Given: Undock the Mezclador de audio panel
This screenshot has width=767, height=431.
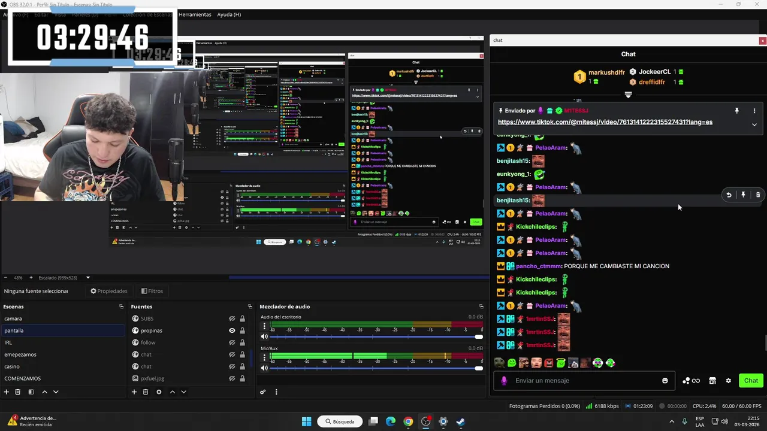Looking at the screenshot, I should click(x=481, y=306).
